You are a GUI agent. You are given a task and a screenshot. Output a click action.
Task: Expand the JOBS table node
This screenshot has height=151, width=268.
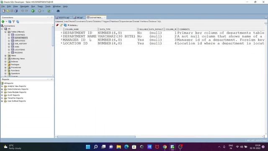9,47
